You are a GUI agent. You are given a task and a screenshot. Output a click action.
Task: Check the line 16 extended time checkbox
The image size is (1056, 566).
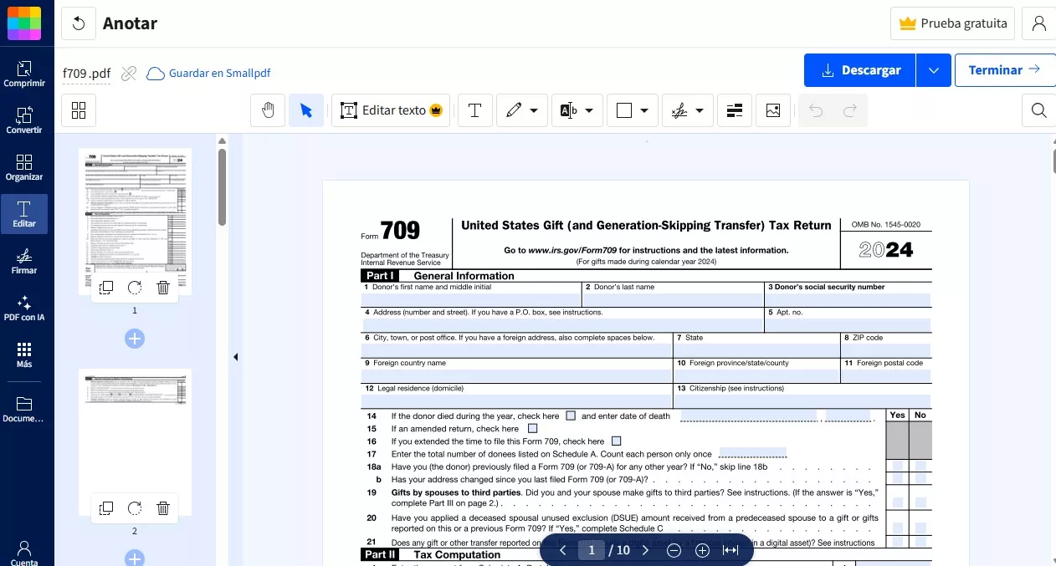coord(617,441)
